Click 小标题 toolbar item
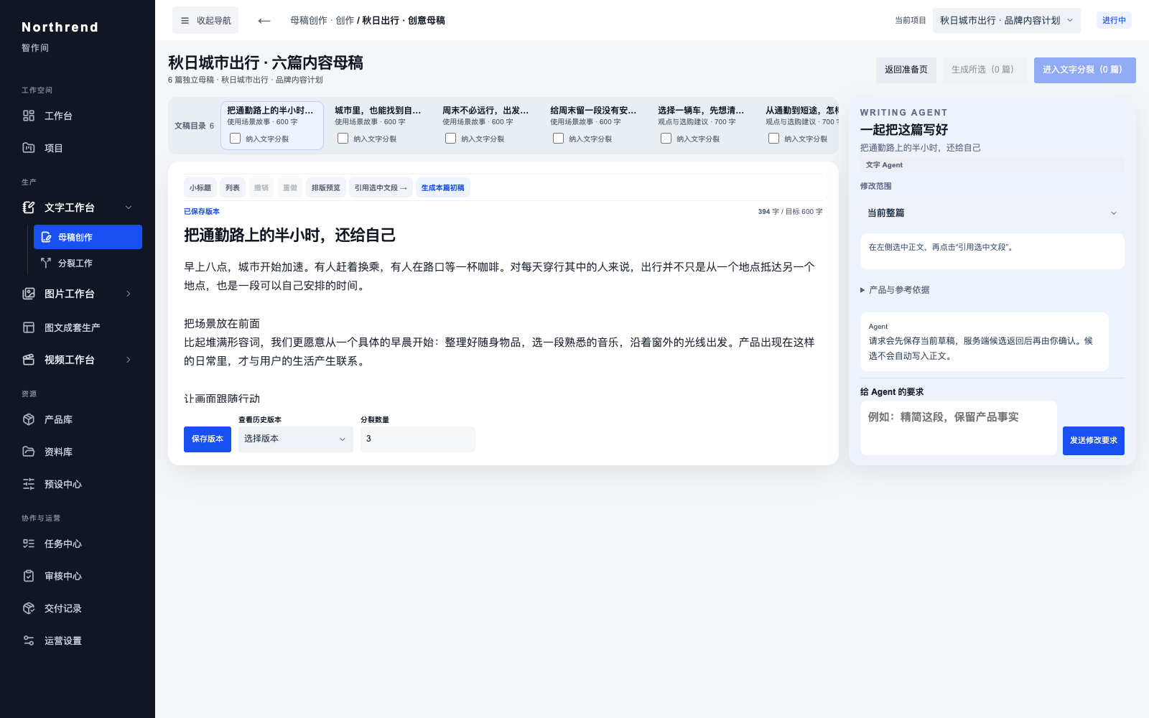This screenshot has height=718, width=1149. 200,187
